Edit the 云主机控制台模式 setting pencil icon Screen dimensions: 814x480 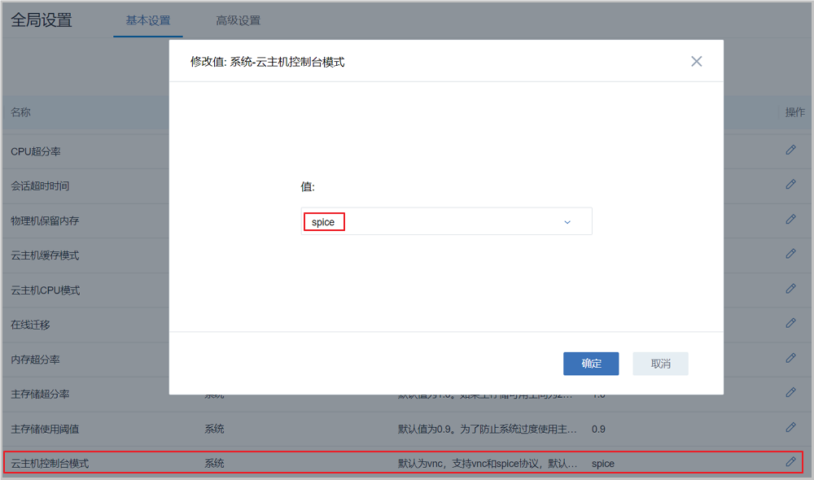(790, 461)
